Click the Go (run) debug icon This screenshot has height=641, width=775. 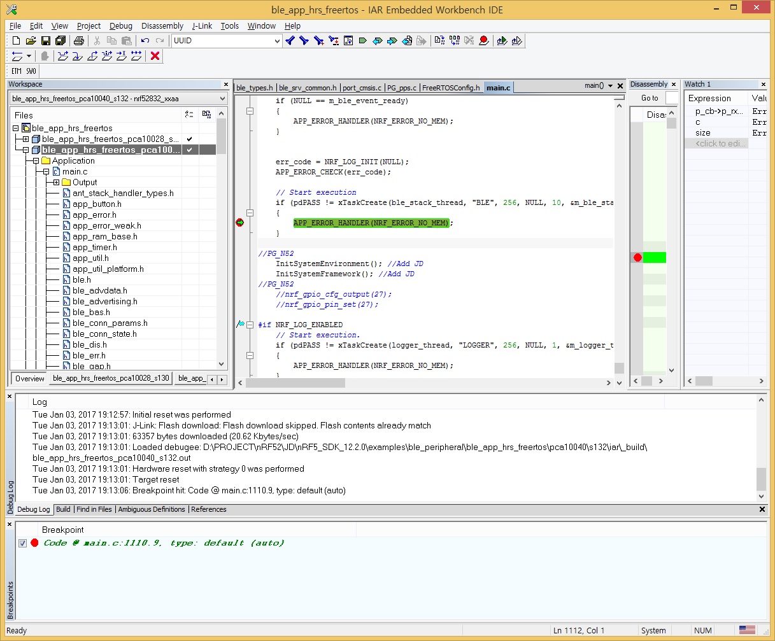point(136,56)
